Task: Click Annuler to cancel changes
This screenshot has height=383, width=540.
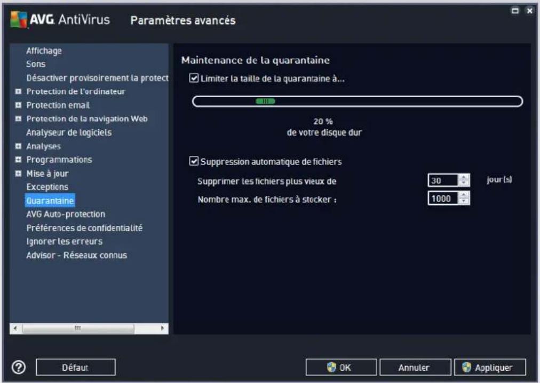Action: click(415, 367)
